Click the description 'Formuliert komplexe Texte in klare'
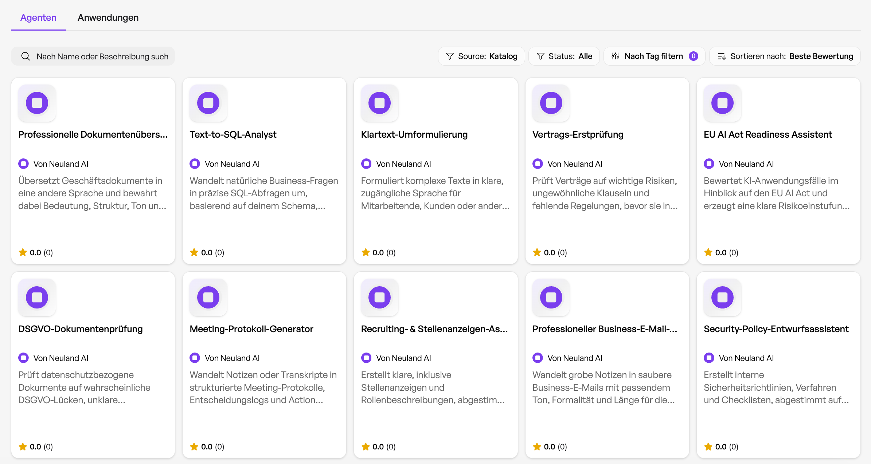 (x=435, y=193)
